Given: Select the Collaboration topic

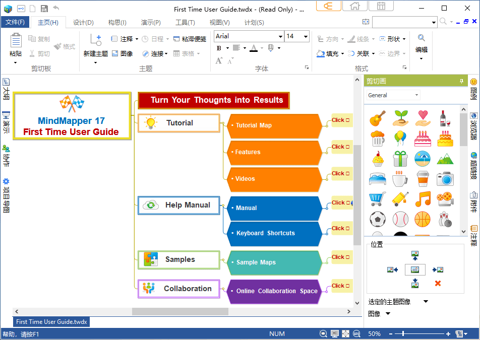Looking at the screenshot, I should point(179,289).
